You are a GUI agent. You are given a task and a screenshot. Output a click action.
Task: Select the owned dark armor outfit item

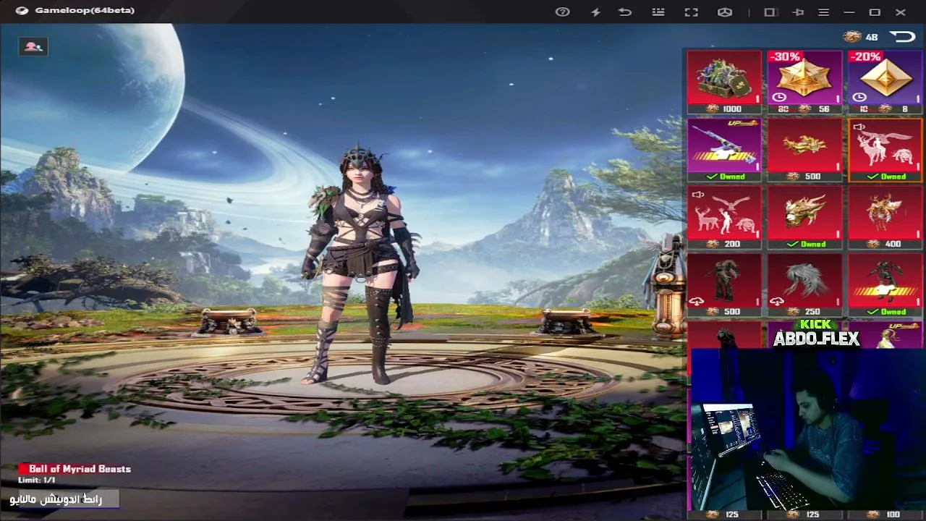tap(885, 285)
